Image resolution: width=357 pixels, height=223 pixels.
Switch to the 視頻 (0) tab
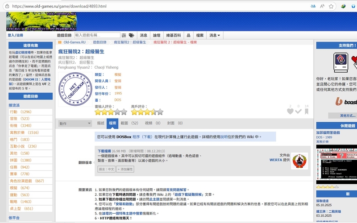[x=153, y=123]
